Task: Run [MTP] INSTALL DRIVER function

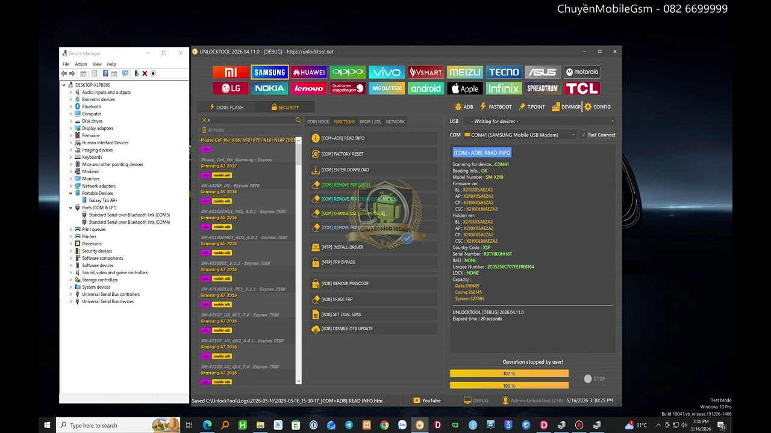Action: click(x=373, y=247)
